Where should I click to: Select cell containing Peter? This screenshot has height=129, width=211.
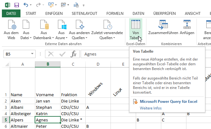[x=48, y=126]
